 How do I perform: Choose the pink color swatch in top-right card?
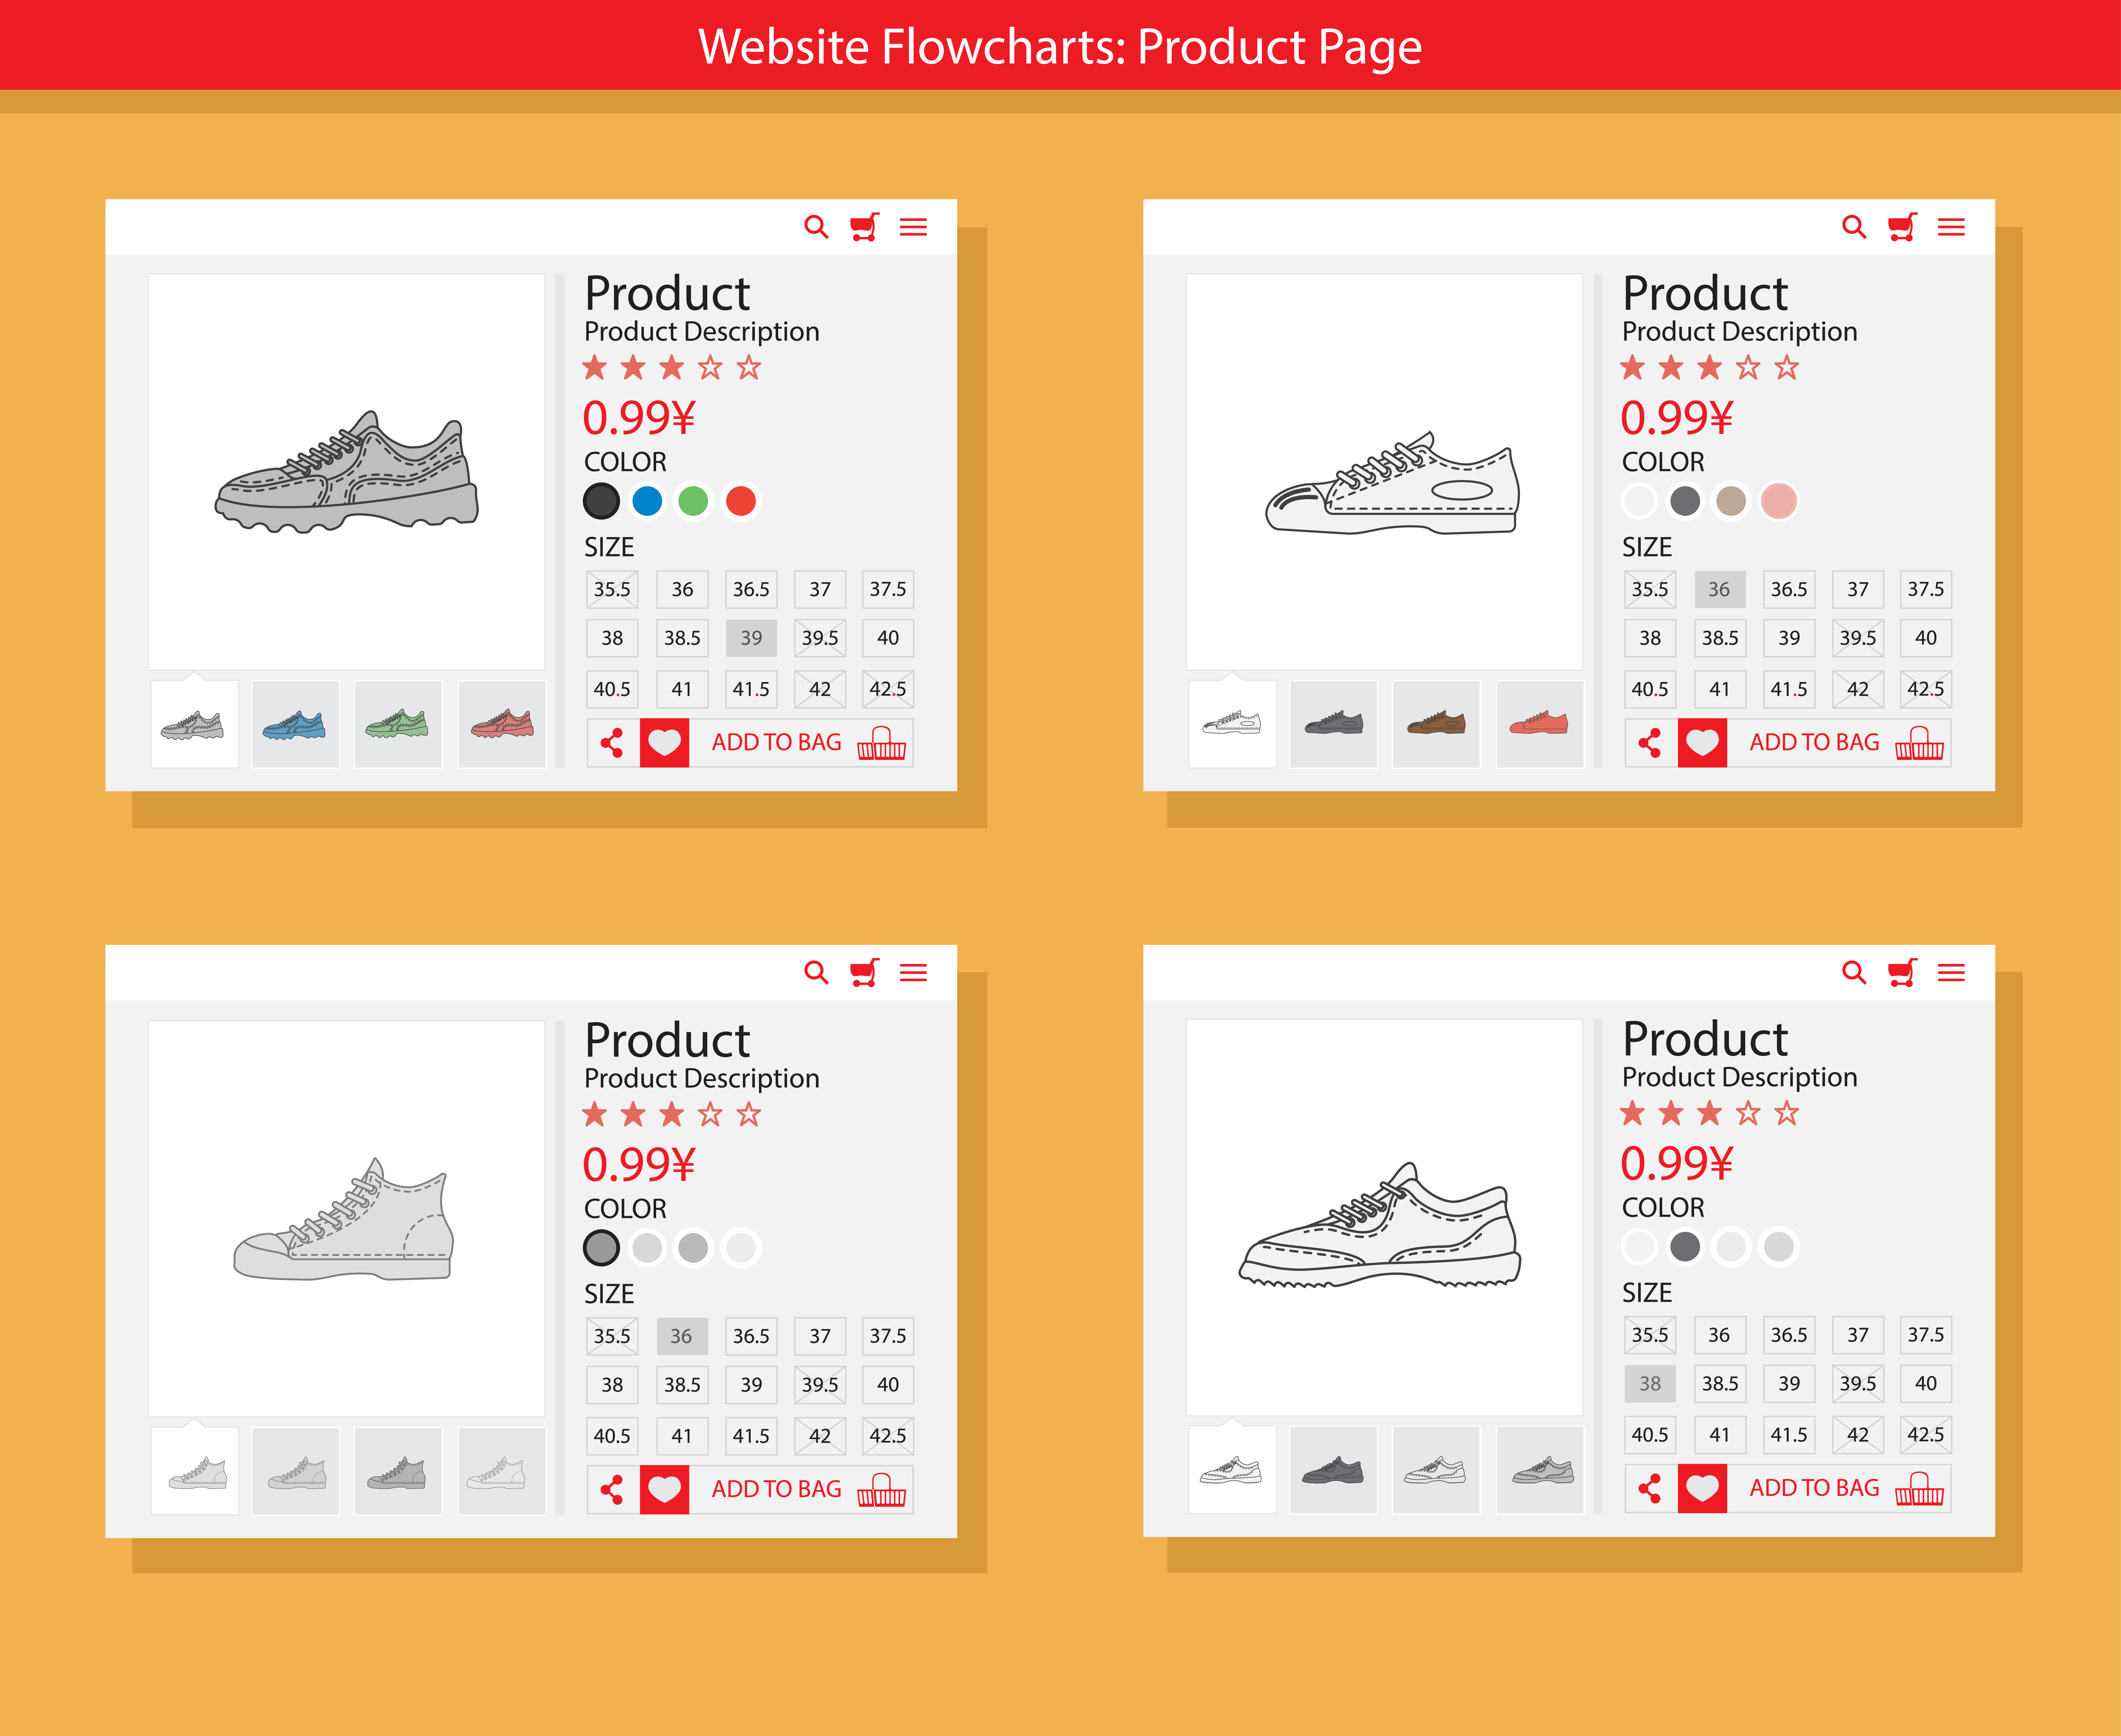(1779, 501)
